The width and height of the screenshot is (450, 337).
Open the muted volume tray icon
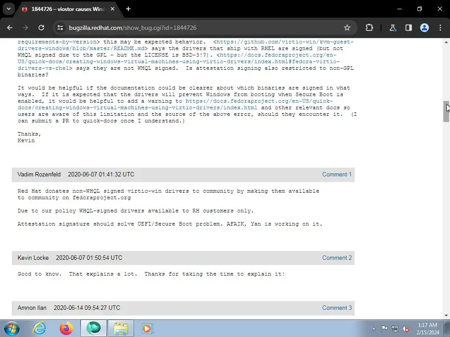pos(406,329)
